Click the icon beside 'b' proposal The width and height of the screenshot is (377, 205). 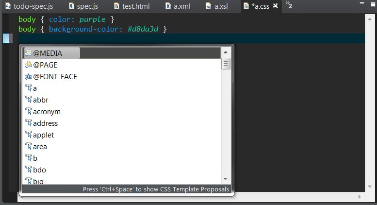pos(28,158)
